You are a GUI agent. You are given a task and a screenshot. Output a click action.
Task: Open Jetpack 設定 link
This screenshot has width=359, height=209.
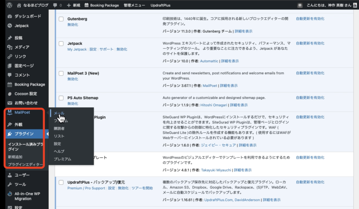click(93, 49)
